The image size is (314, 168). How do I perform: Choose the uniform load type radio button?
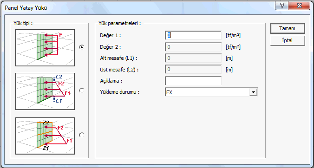pos(81,47)
